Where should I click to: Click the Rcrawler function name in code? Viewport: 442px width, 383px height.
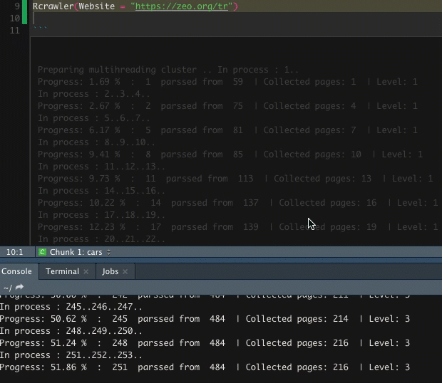pyautogui.click(x=53, y=6)
